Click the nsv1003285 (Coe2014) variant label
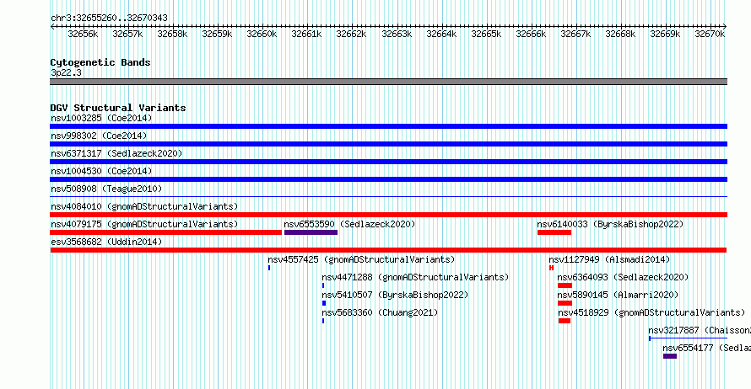The height and width of the screenshot is (389, 751). (x=101, y=118)
